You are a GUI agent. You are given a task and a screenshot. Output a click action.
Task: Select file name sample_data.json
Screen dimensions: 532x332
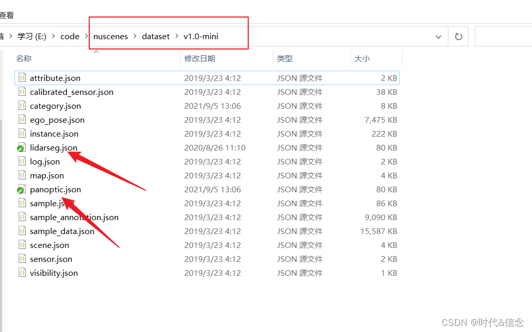tap(62, 231)
